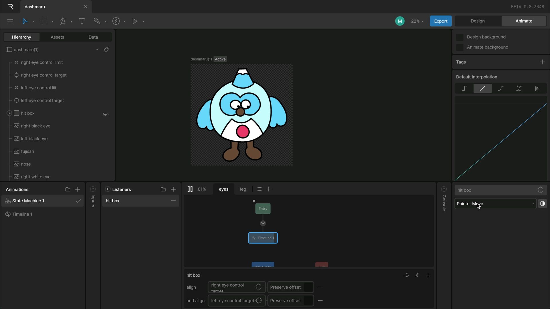The width and height of the screenshot is (550, 309).
Task: Select the arrow Select tool
Action: (25, 21)
